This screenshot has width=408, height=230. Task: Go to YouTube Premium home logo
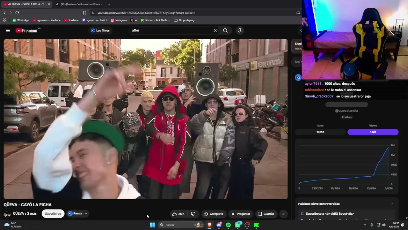(26, 30)
